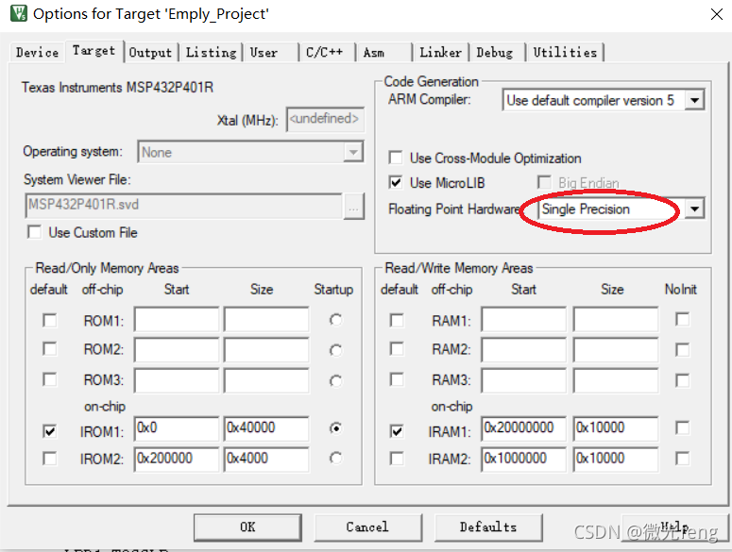The width and height of the screenshot is (732, 552).
Task: Check the RAM2 default checkbox
Action: (x=397, y=349)
